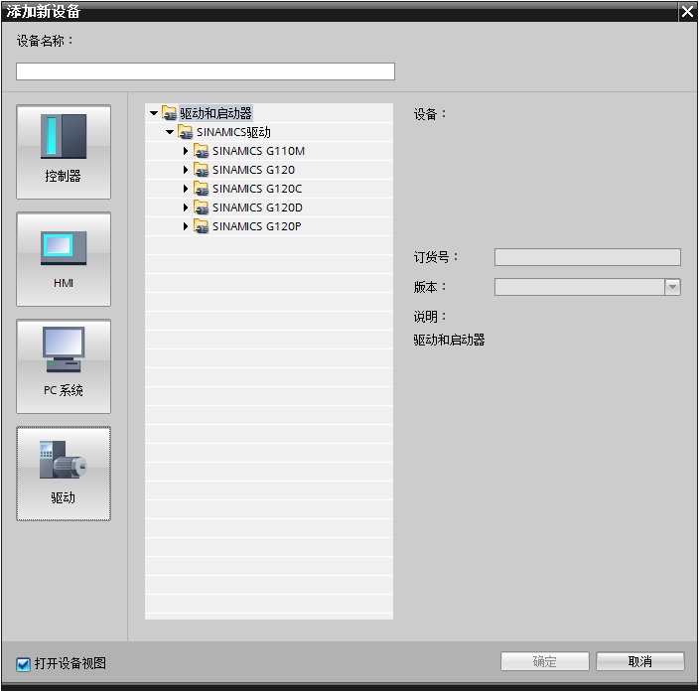Select the 驱动和启动器 tree label
The image size is (699, 692).
(216, 113)
